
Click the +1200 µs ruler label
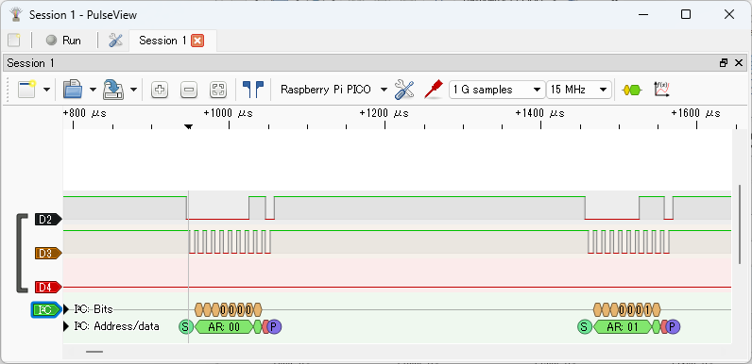[385, 113]
